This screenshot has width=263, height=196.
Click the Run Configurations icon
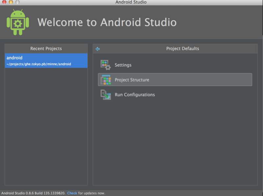click(106, 95)
